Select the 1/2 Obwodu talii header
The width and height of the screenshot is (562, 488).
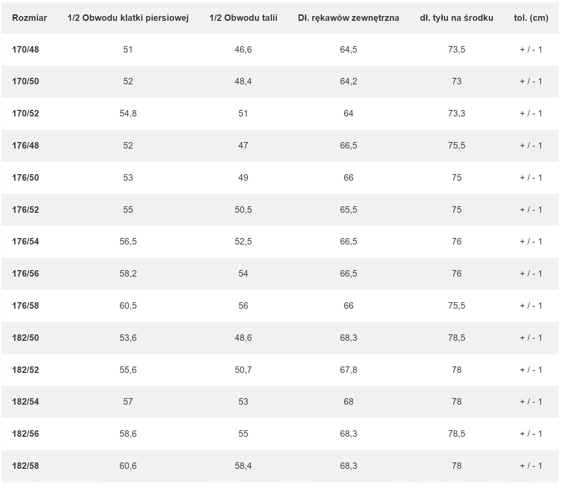coord(243,18)
